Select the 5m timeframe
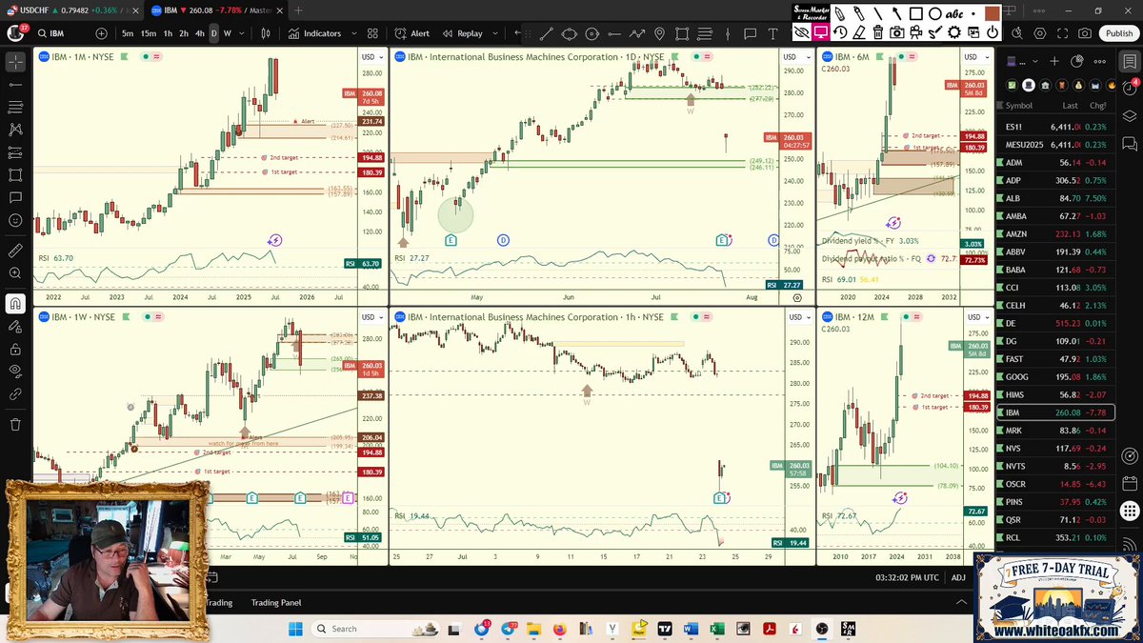Image resolution: width=1143 pixels, height=643 pixels. [128, 33]
